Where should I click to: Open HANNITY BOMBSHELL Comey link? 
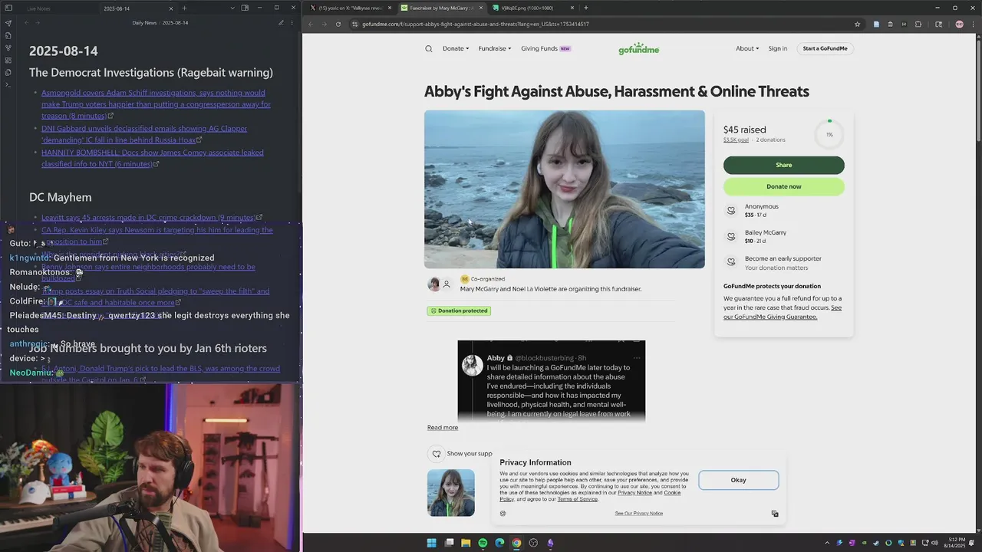click(152, 158)
